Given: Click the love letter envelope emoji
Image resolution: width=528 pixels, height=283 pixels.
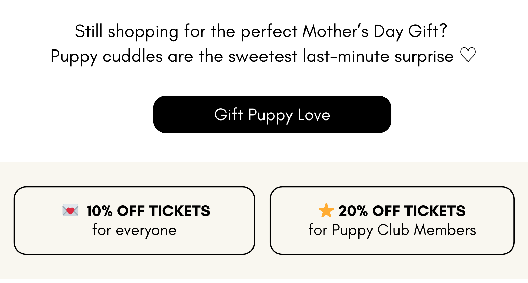Looking at the screenshot, I should [x=70, y=211].
